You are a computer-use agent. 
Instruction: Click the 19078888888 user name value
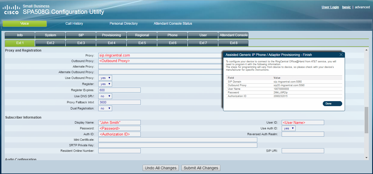coord(281,89)
